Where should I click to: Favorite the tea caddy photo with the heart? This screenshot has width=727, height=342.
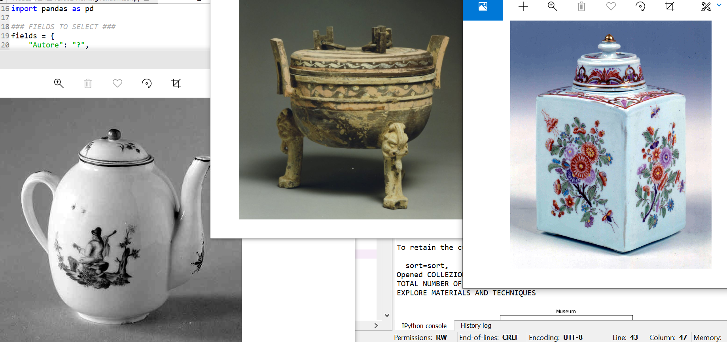point(611,6)
